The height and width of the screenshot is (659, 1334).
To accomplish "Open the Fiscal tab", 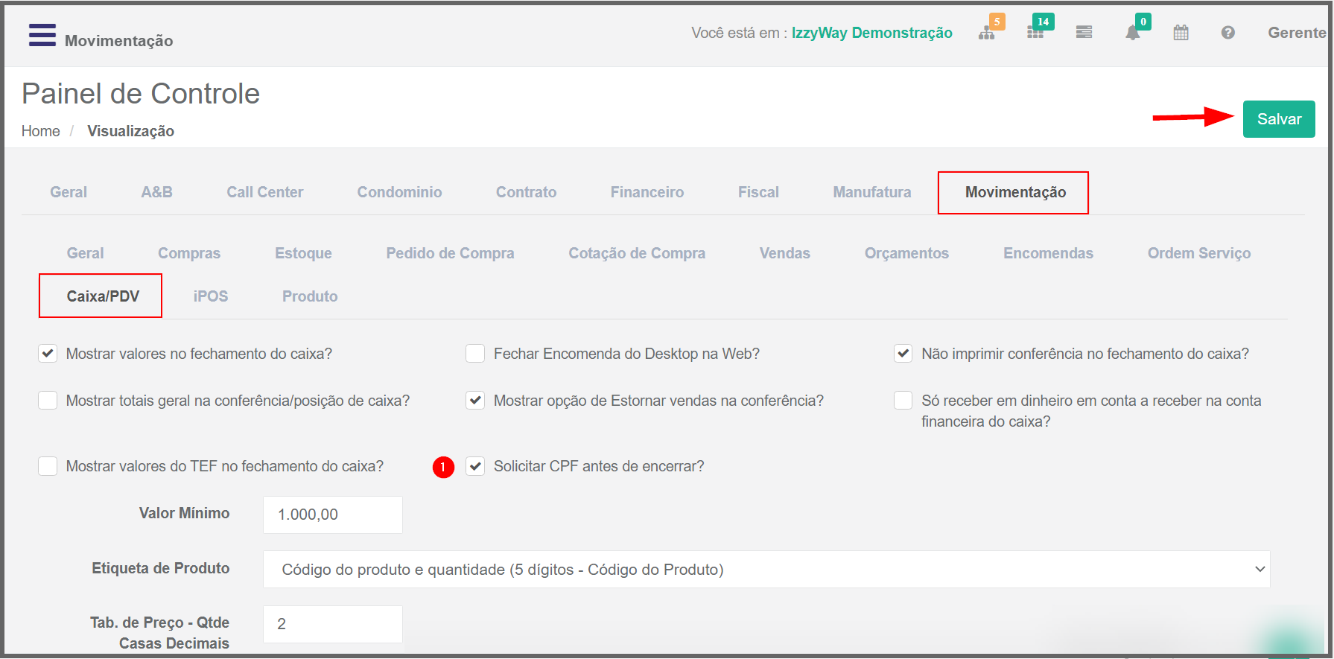I will [758, 192].
